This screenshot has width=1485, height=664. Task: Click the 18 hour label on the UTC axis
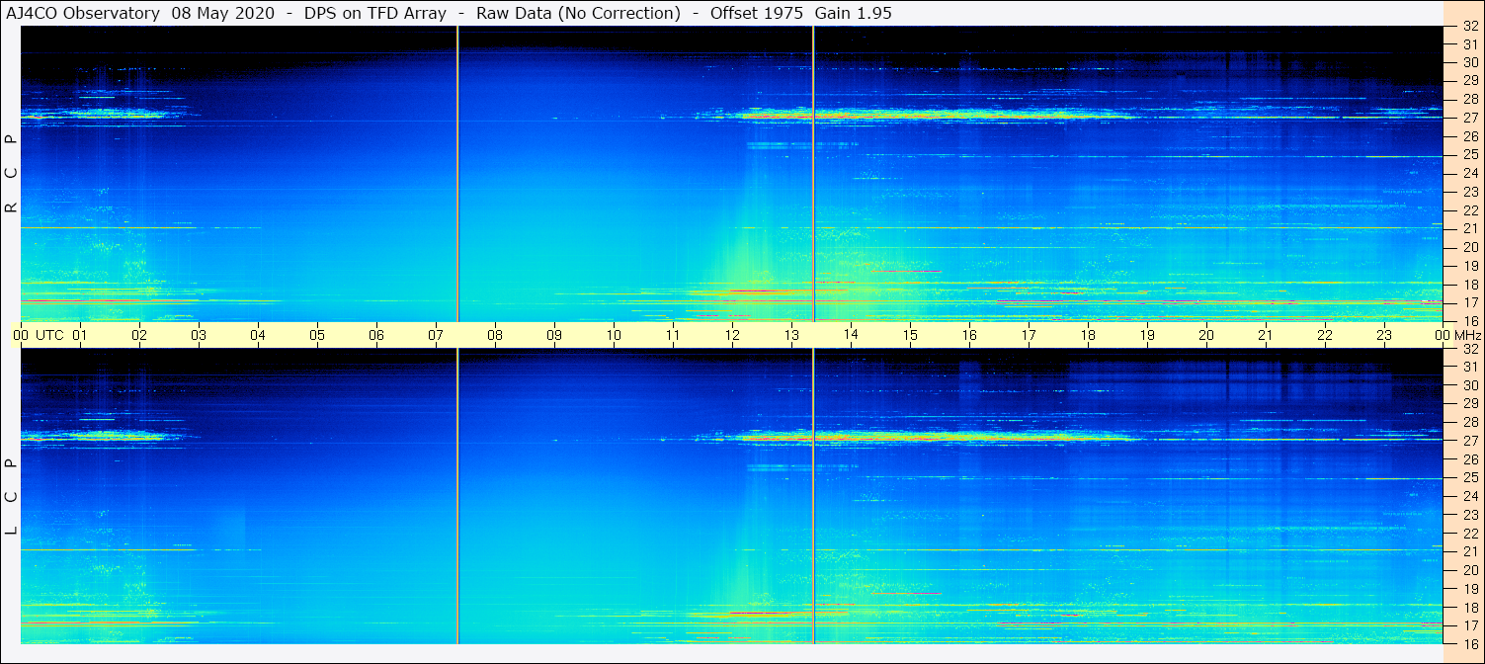pos(1088,335)
